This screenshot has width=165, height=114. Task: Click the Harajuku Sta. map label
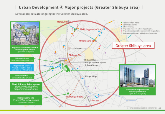(x=64, y=22)
